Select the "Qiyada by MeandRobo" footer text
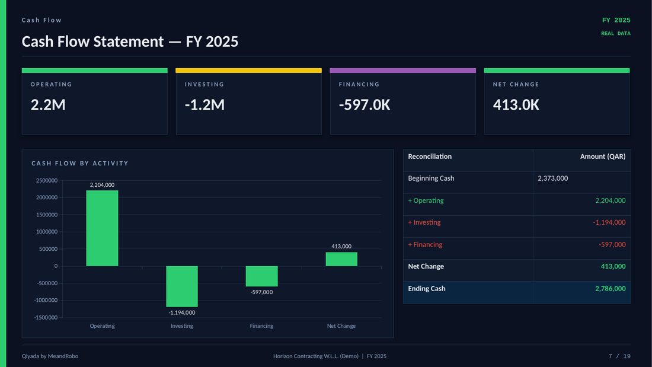The height and width of the screenshot is (367, 652). 50,356
